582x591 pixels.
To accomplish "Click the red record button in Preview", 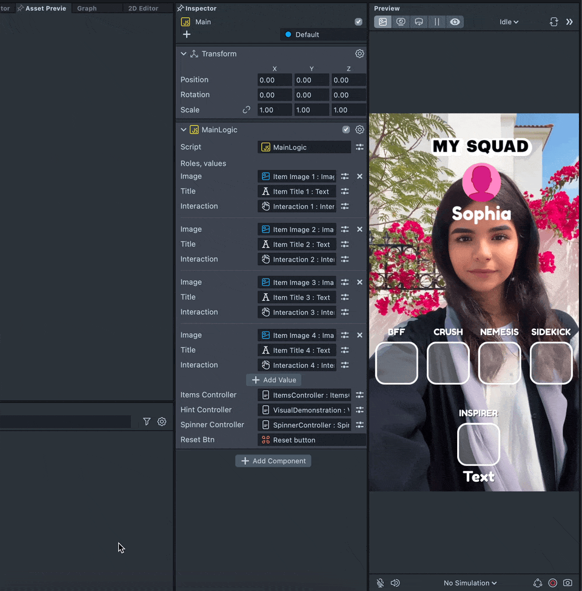I will [x=552, y=583].
